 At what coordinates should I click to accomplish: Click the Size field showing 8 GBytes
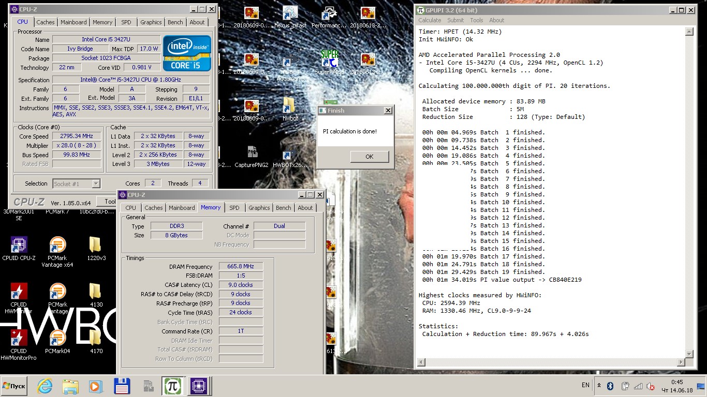pos(176,236)
